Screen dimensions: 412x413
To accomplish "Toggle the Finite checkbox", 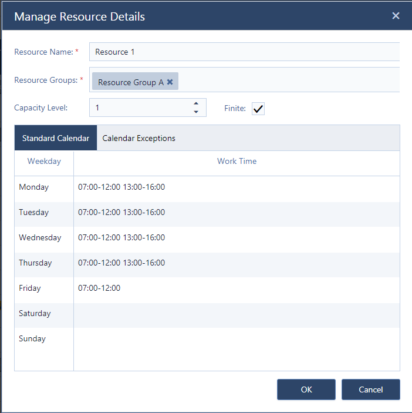I will pos(258,109).
